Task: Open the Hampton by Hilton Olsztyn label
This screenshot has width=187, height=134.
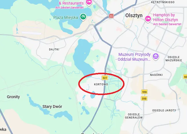Action: [165, 17]
